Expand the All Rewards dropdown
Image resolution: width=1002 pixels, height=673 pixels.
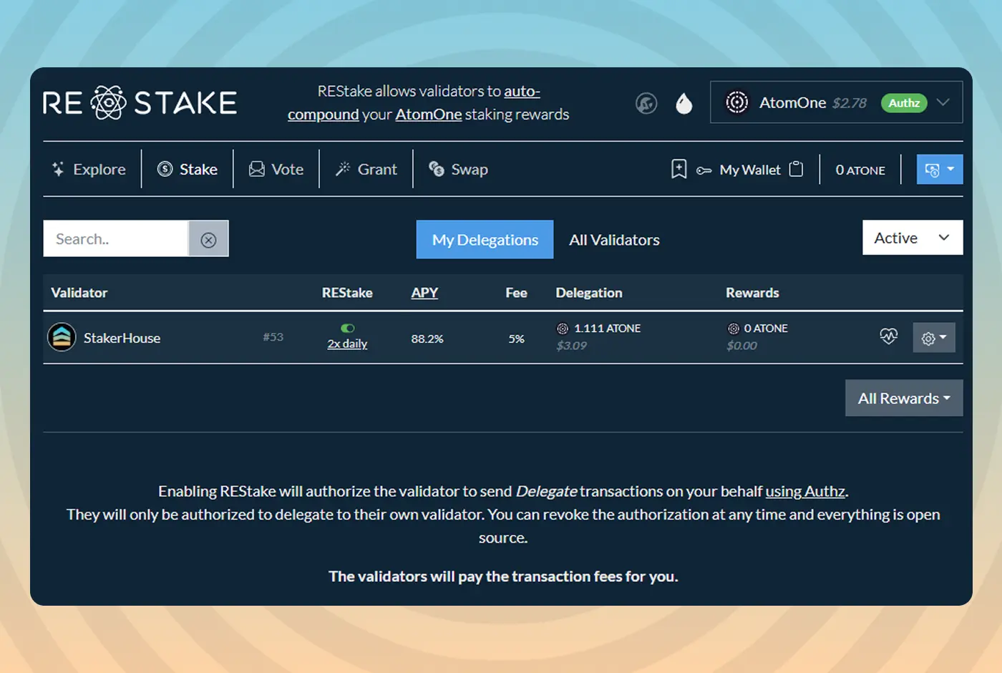click(x=903, y=398)
